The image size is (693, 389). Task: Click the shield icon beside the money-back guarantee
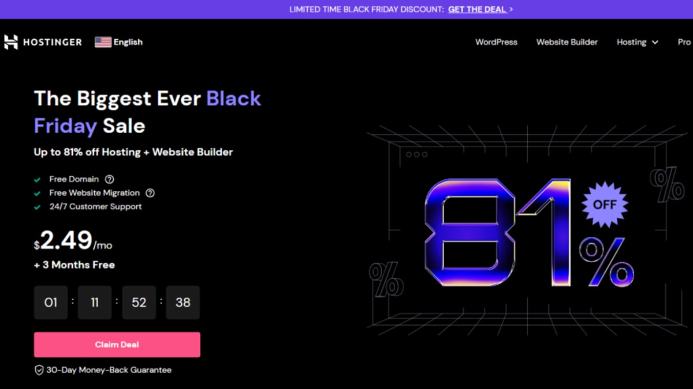[39, 369]
